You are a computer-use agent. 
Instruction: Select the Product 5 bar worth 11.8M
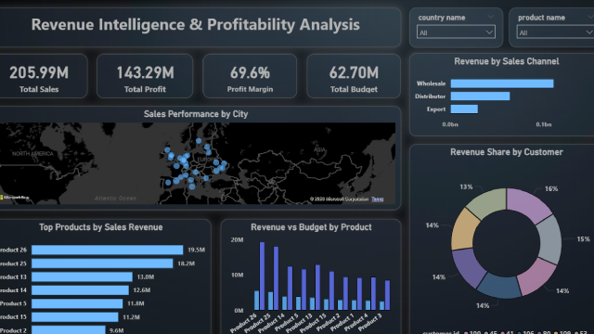click(x=77, y=303)
